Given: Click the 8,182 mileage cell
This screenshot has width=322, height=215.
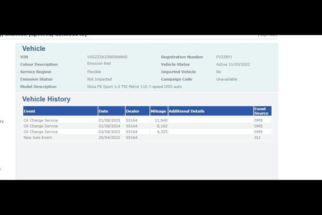Looking at the screenshot, I should [162, 126].
